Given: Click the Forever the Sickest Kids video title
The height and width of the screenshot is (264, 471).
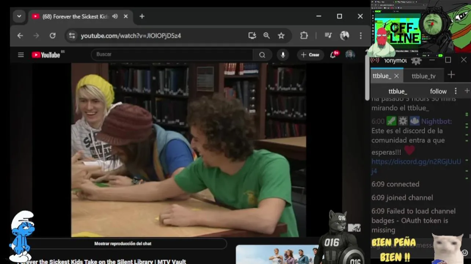Looking at the screenshot, I should [x=102, y=261].
